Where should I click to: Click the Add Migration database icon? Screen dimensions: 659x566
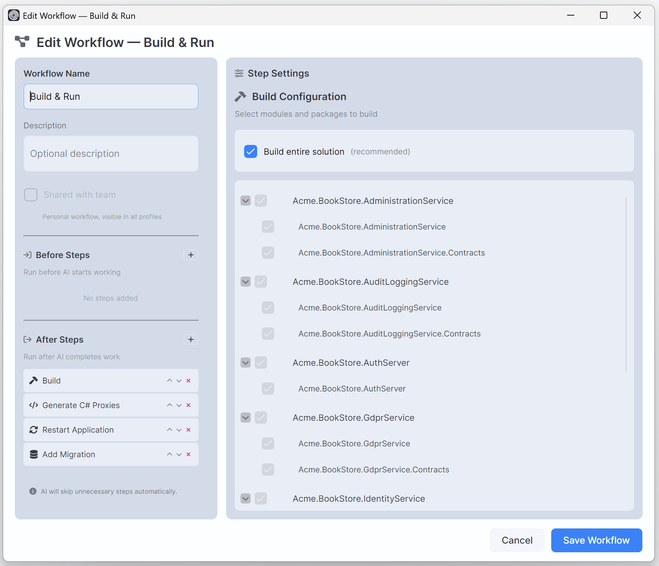[x=34, y=454]
